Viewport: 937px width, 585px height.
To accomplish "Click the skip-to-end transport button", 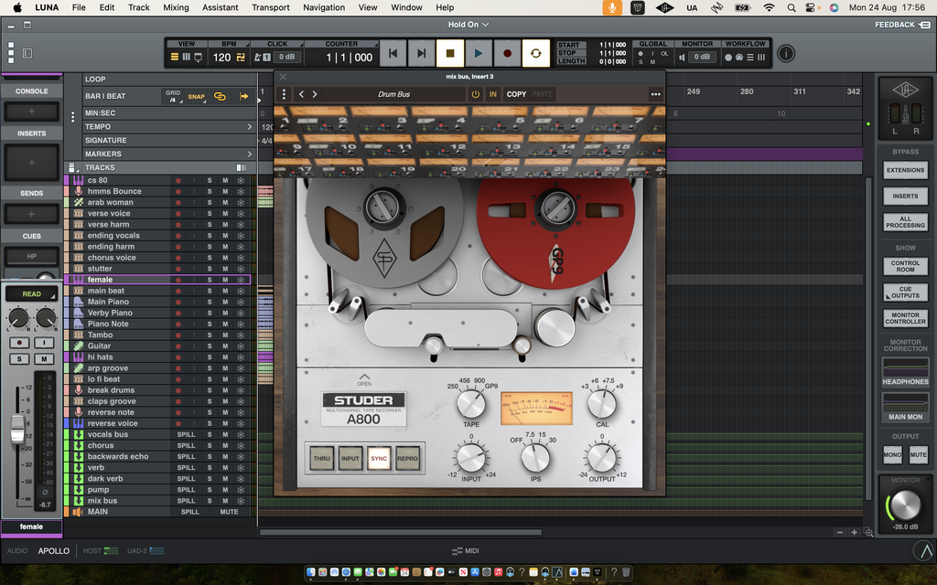I will click(421, 54).
